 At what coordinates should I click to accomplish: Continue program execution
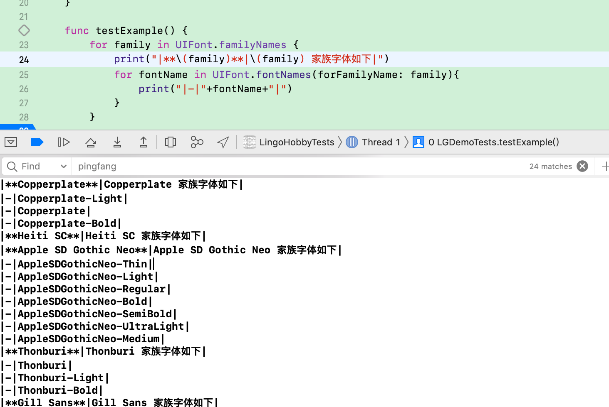[x=64, y=142]
